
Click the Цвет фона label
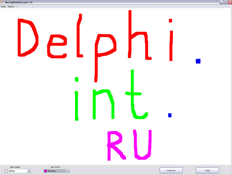coord(15,167)
